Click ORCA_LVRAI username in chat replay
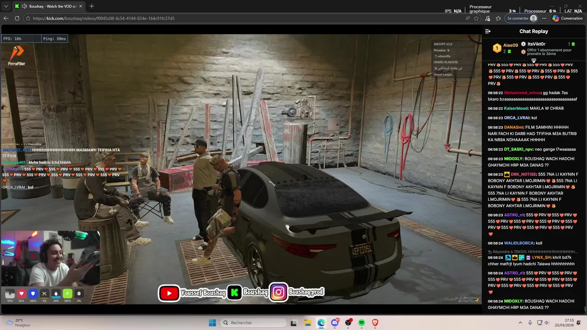The image size is (587, 330). [517, 118]
